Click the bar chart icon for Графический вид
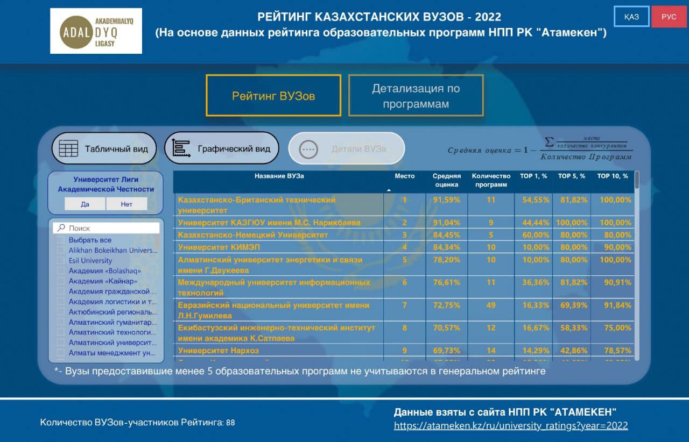 181,148
